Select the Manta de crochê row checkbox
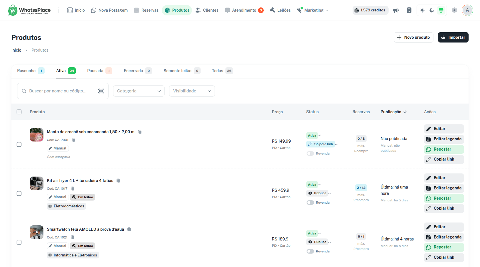The height and width of the screenshot is (267, 480). click(19, 144)
